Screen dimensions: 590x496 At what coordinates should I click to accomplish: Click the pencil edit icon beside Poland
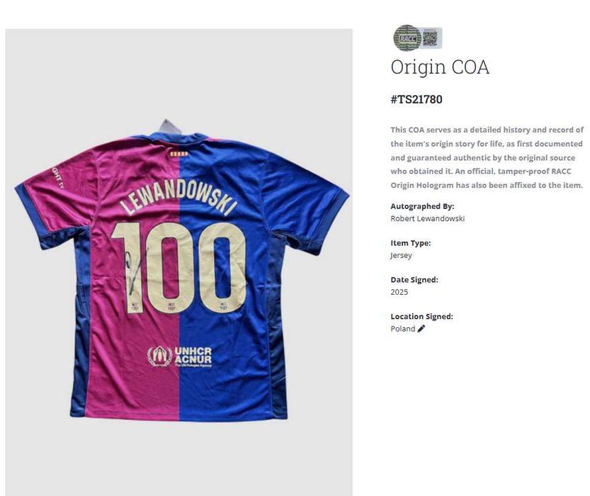pyautogui.click(x=421, y=329)
